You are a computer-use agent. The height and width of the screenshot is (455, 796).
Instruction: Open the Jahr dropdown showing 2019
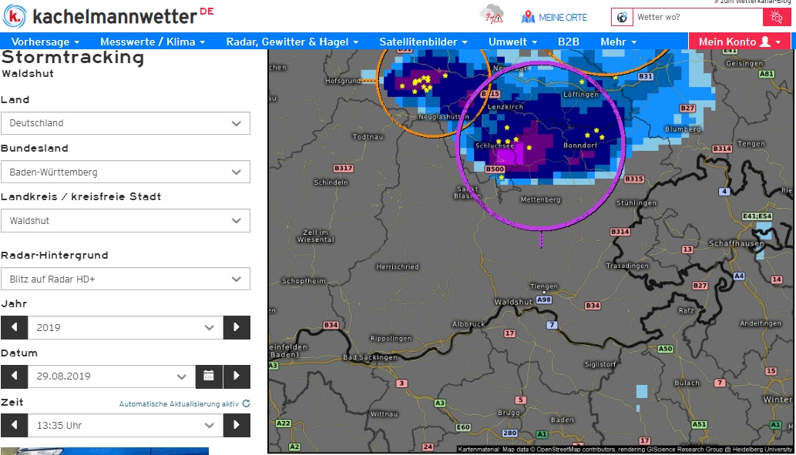pyautogui.click(x=126, y=327)
